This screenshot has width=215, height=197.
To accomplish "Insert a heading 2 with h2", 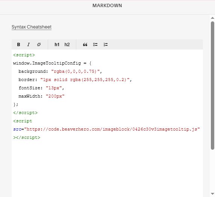I will [x=67, y=45].
